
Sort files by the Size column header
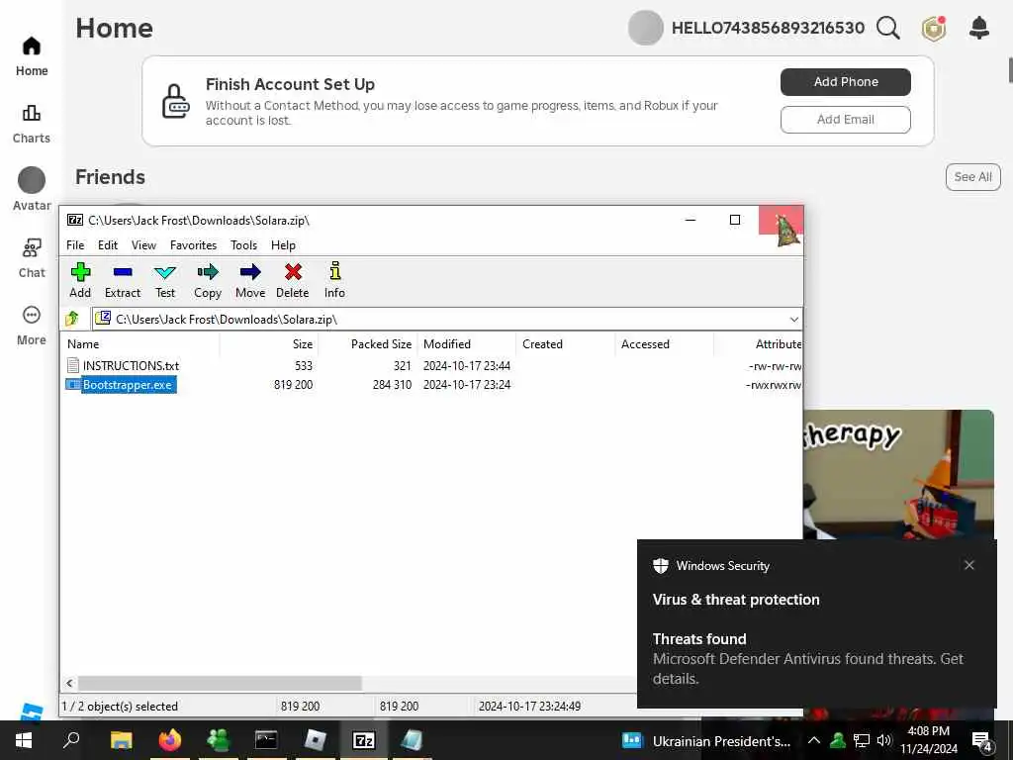tap(269, 343)
